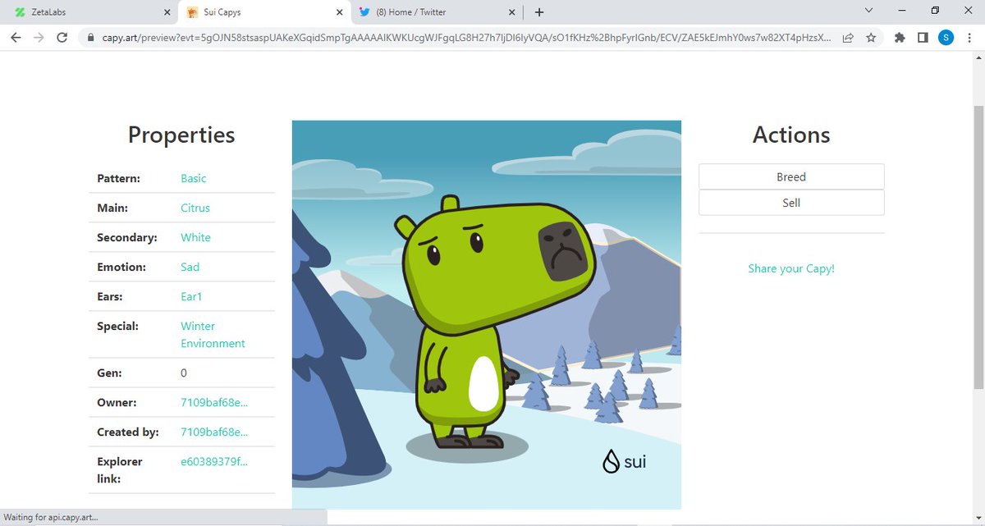Click the page vertical scrollbar
The image size is (985, 526).
click(x=978, y=246)
